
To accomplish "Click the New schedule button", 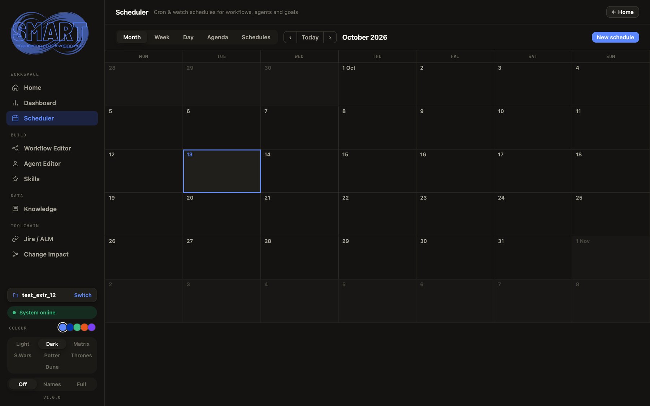I will [x=615, y=37].
